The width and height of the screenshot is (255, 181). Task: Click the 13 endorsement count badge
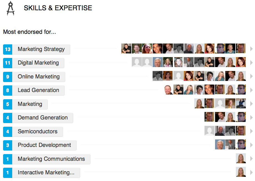point(8,49)
